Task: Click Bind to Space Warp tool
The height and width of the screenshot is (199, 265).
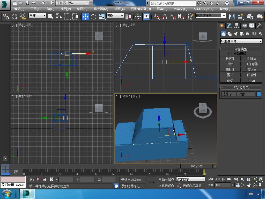Action: (x=23, y=16)
